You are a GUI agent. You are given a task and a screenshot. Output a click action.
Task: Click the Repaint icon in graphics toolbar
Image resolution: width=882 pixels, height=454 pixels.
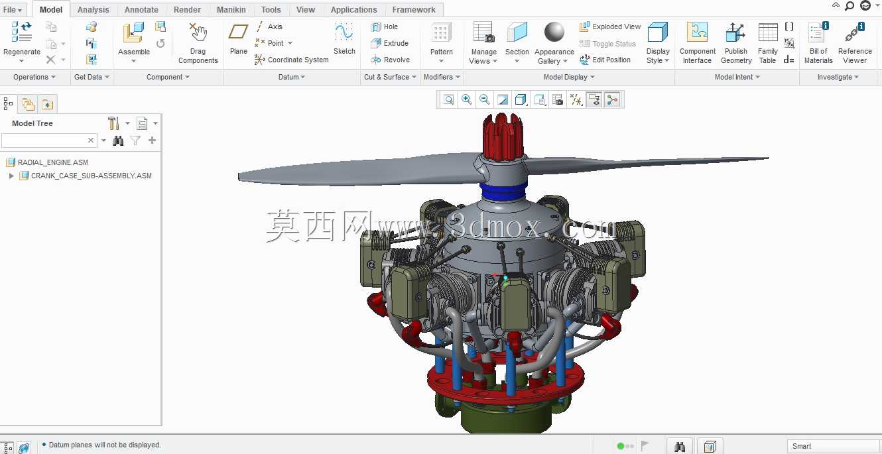503,99
